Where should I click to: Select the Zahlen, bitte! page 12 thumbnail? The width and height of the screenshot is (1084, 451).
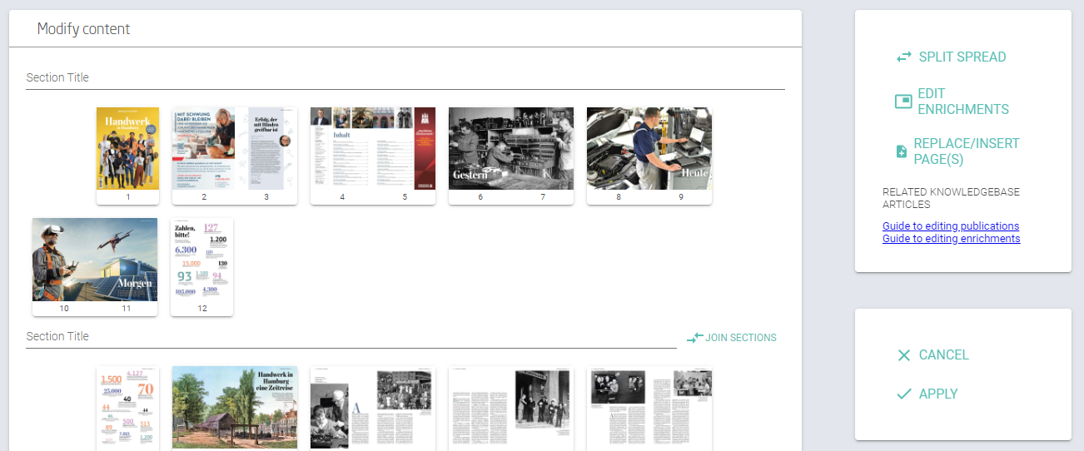(x=201, y=260)
